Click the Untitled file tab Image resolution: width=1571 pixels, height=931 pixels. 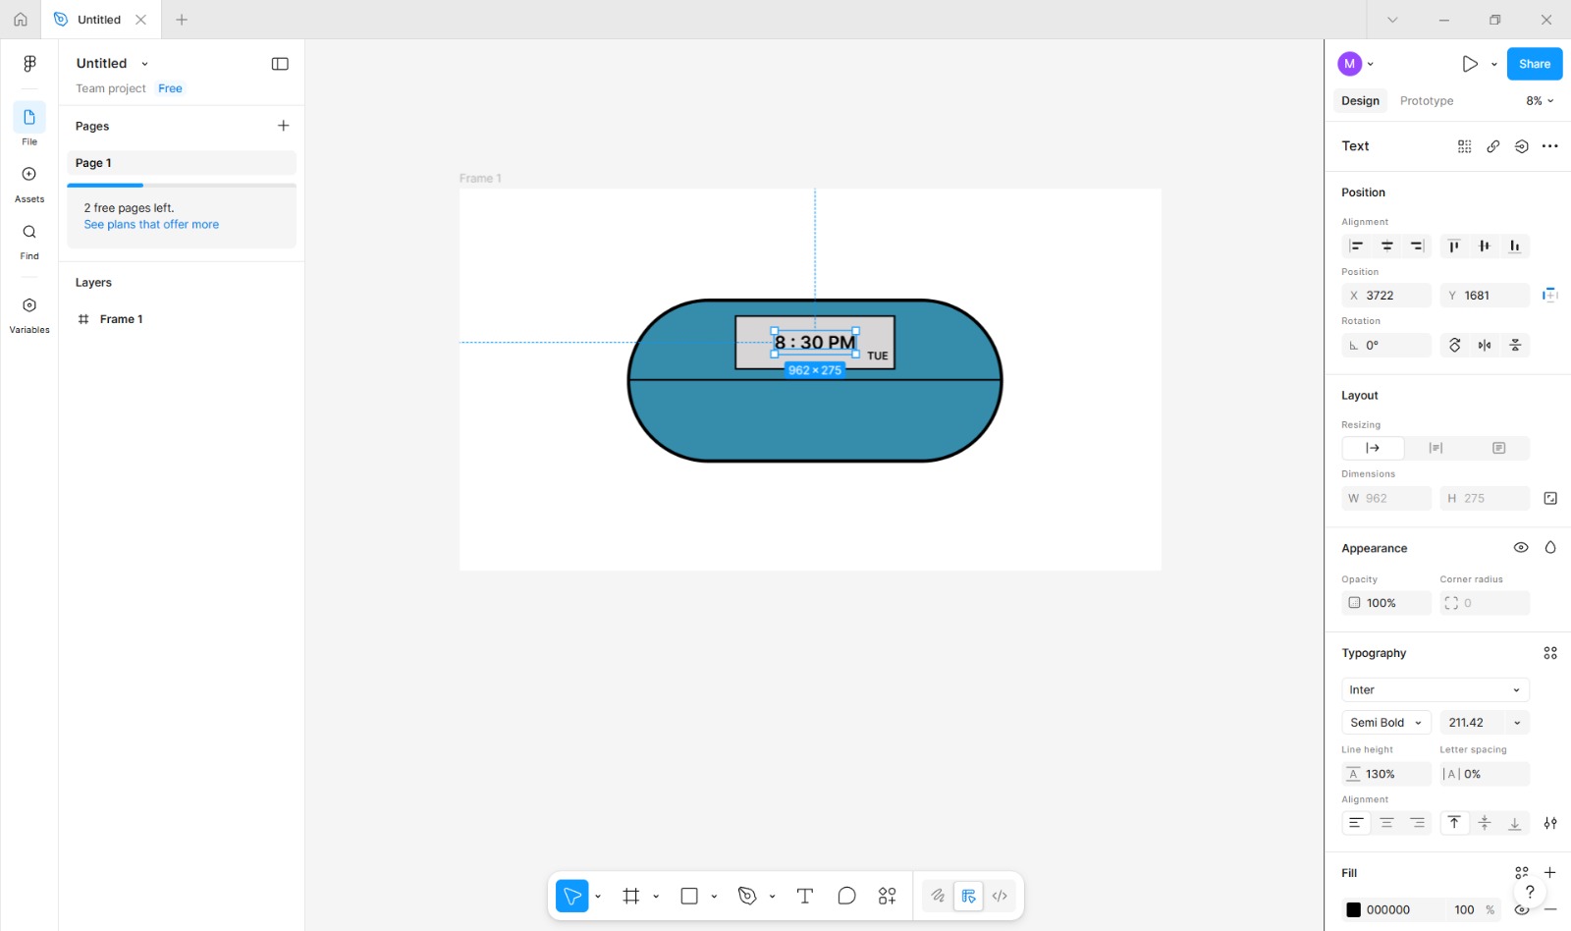[98, 19]
